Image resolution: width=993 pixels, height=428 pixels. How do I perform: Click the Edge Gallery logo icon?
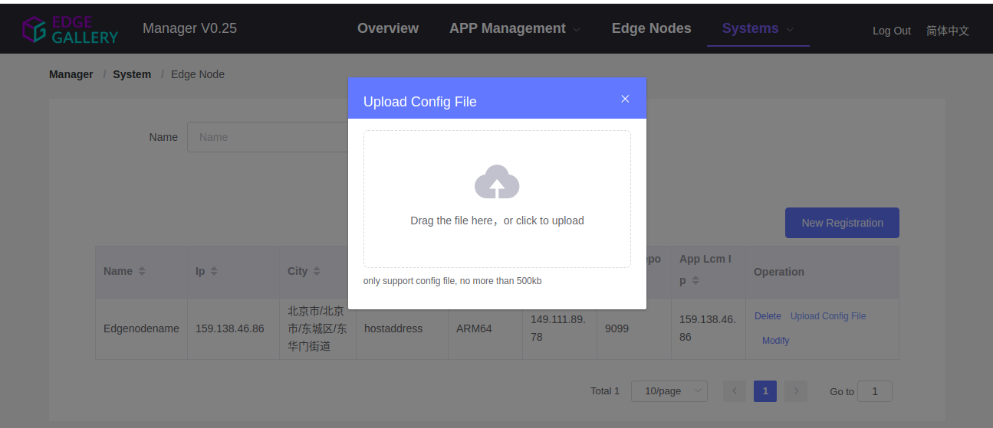pyautogui.click(x=35, y=29)
